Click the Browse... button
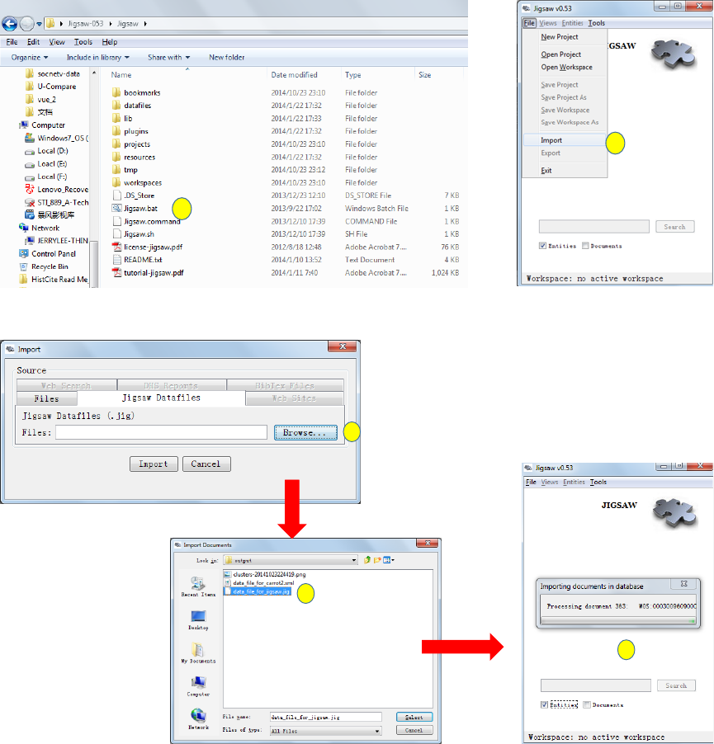 305,433
